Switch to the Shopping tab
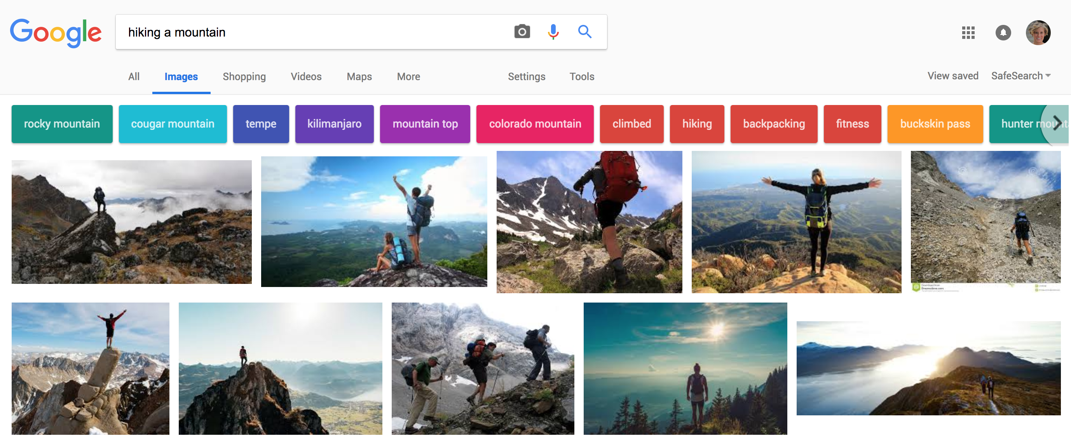 [244, 77]
